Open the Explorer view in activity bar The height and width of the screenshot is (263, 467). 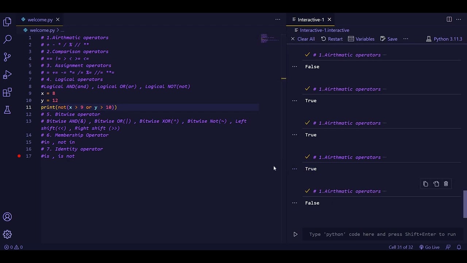coord(7,22)
